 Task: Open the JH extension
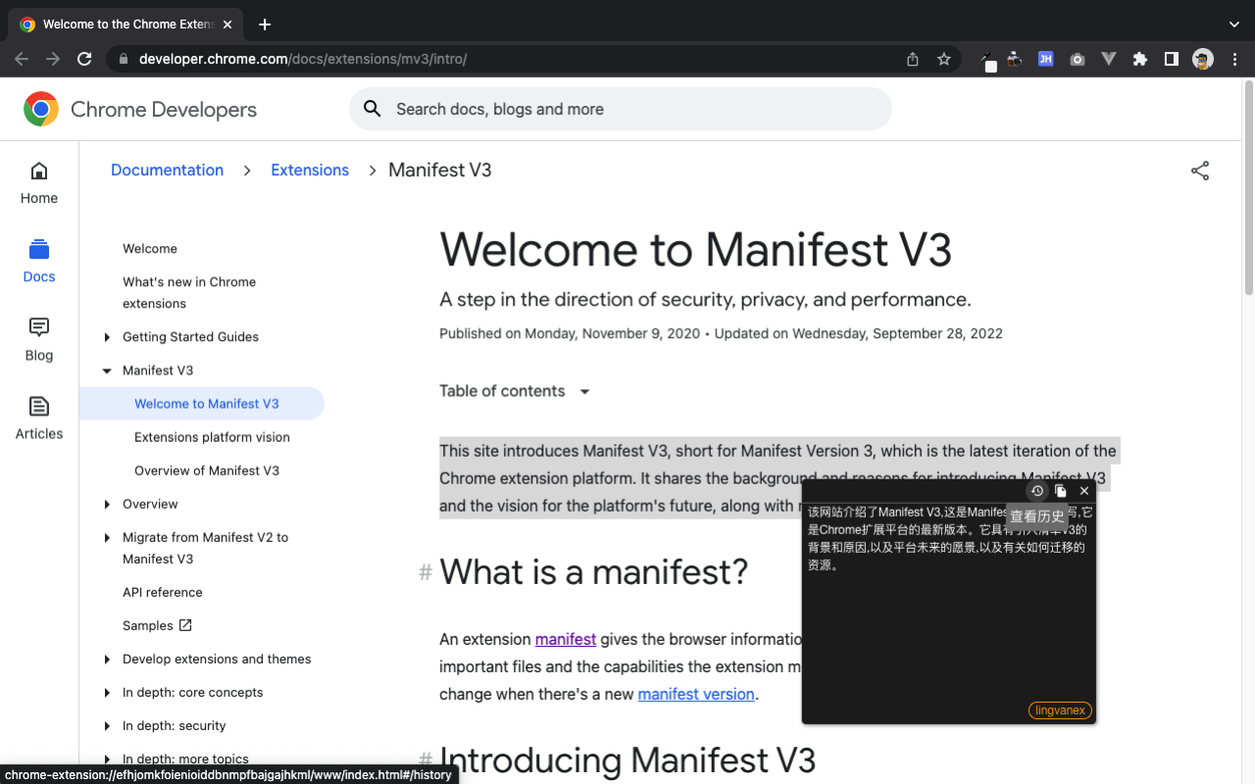click(x=1046, y=59)
